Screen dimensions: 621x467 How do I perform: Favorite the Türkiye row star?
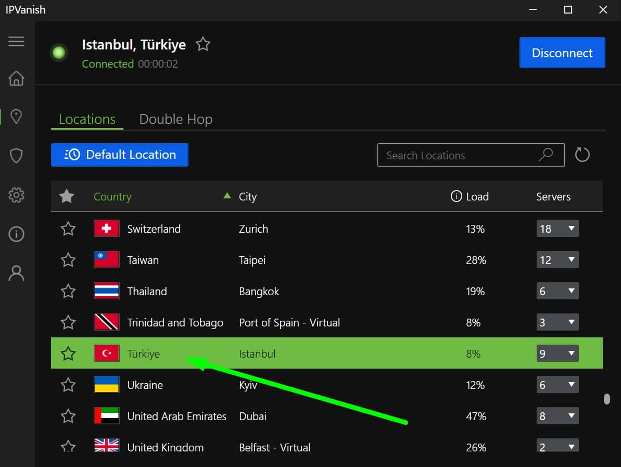[68, 354]
